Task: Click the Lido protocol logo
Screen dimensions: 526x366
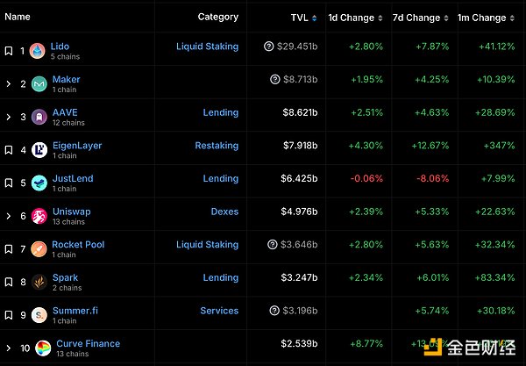Action: click(38, 51)
